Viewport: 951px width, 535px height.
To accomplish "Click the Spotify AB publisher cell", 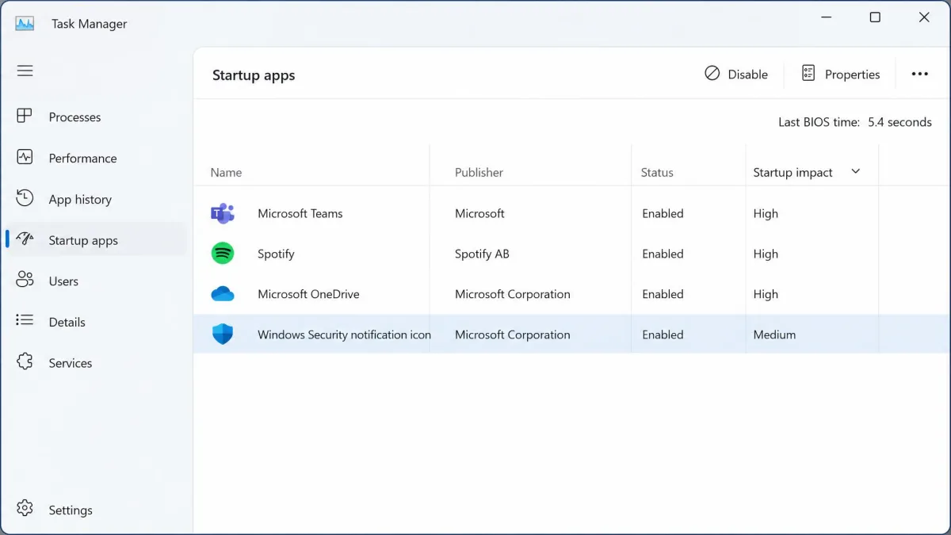I will click(482, 254).
